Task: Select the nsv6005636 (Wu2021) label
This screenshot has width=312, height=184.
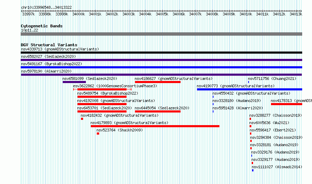Action: 269,123
